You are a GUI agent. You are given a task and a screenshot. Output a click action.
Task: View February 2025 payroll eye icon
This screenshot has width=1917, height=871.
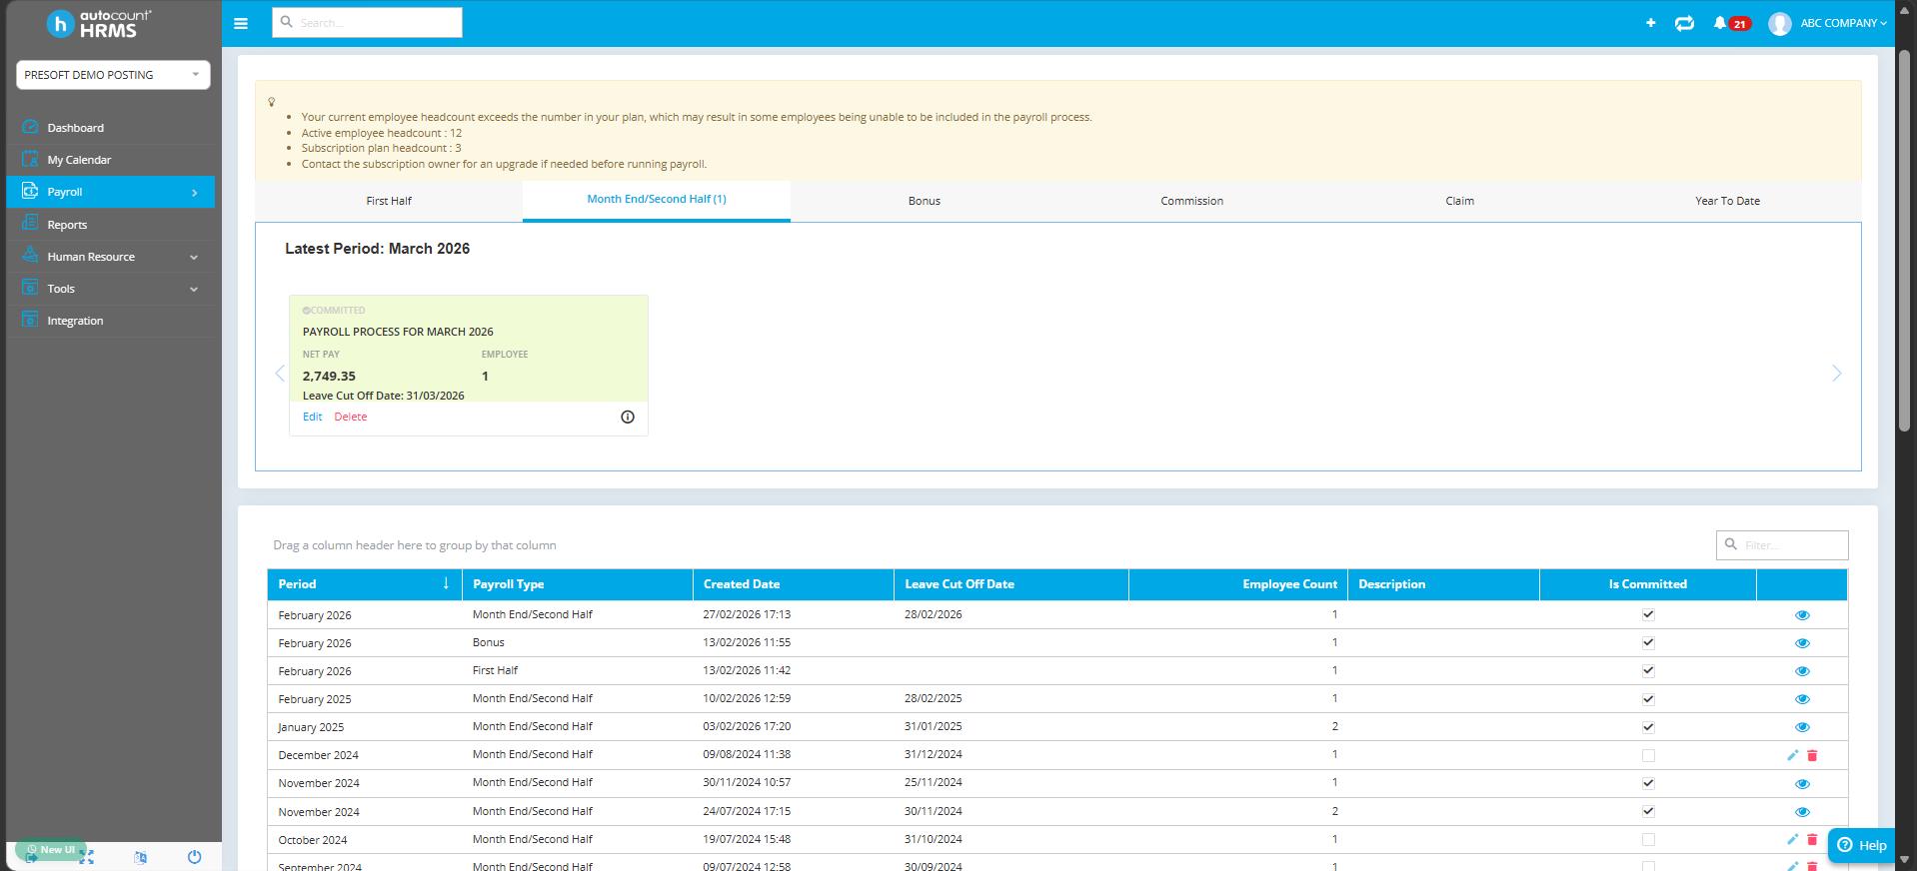(x=1802, y=699)
